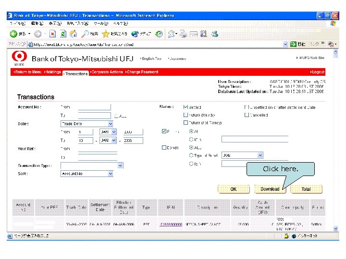Toggle the Settled status checkbox

pos(185,107)
